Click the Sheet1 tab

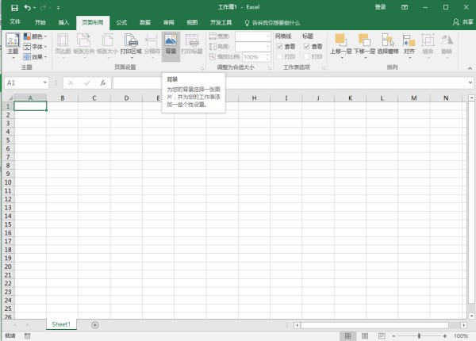click(x=61, y=324)
